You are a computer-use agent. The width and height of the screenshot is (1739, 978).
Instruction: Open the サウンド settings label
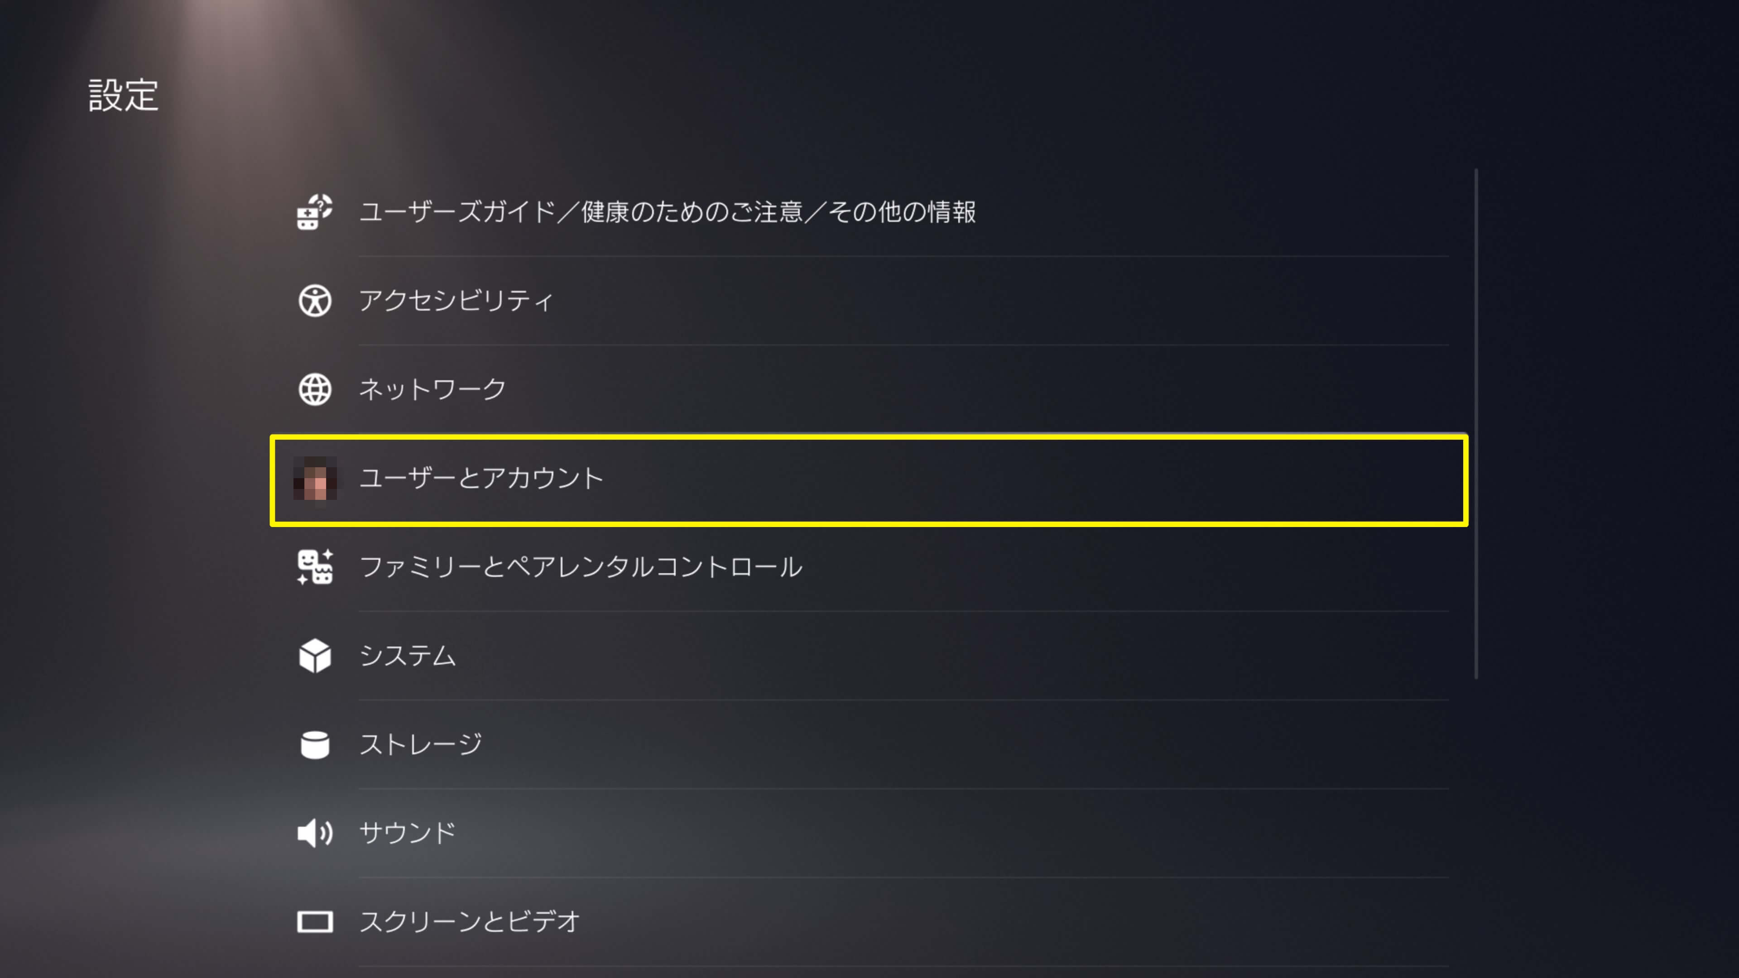pos(407,834)
